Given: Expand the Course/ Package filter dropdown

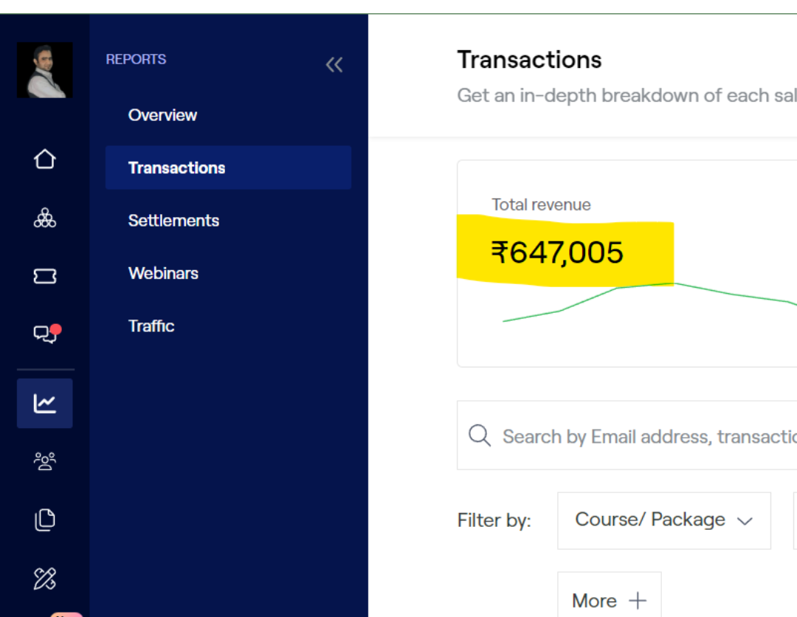Looking at the screenshot, I should point(663,520).
